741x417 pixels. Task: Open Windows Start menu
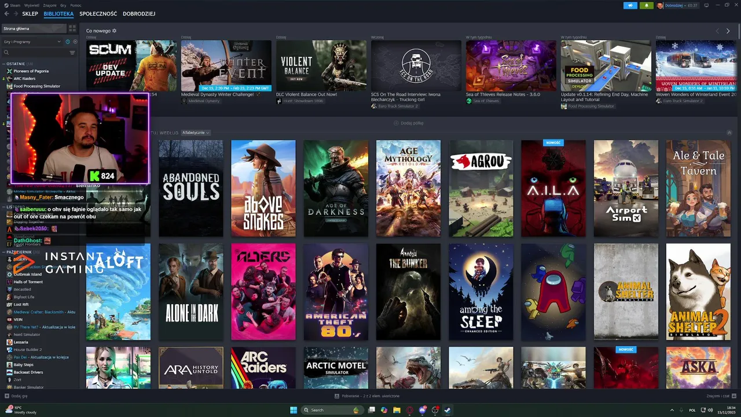[x=294, y=410]
